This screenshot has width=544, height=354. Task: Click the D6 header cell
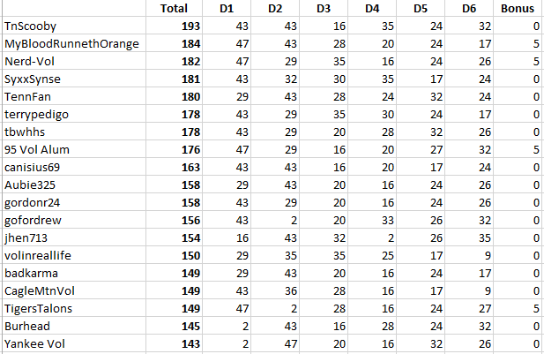(468, 9)
